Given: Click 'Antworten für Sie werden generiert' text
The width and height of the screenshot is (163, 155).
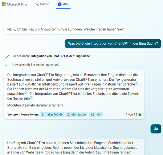Looking at the screenshot, I should pos(36,65).
